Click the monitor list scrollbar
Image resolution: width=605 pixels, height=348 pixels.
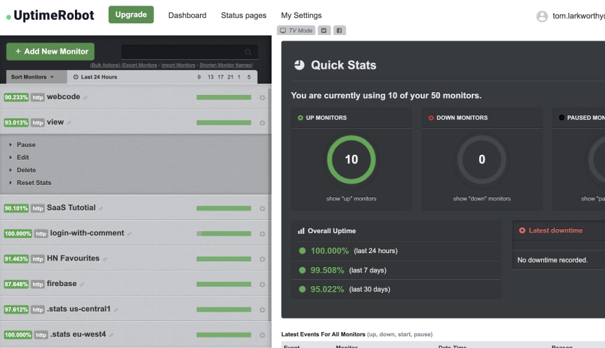[x=269, y=204]
